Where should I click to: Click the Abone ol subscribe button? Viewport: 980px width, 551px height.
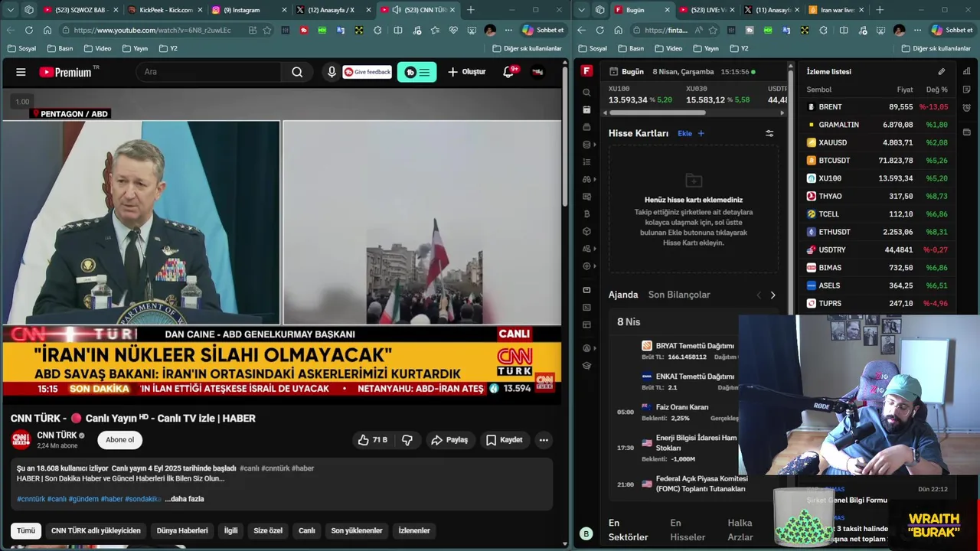(x=119, y=440)
